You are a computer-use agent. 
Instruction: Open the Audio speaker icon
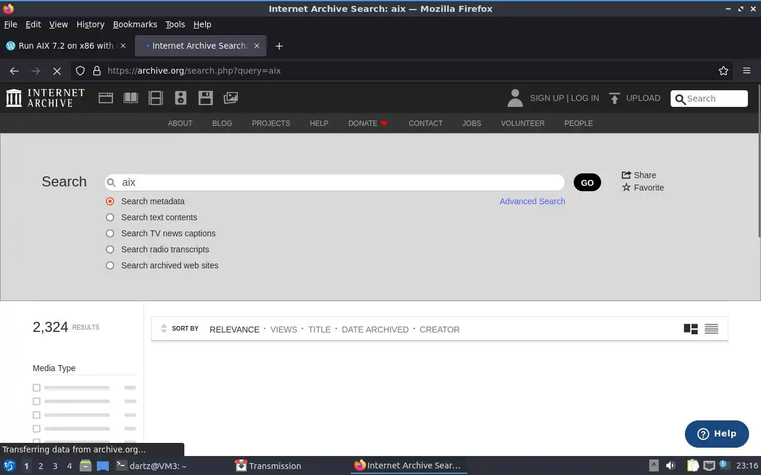coord(181,98)
